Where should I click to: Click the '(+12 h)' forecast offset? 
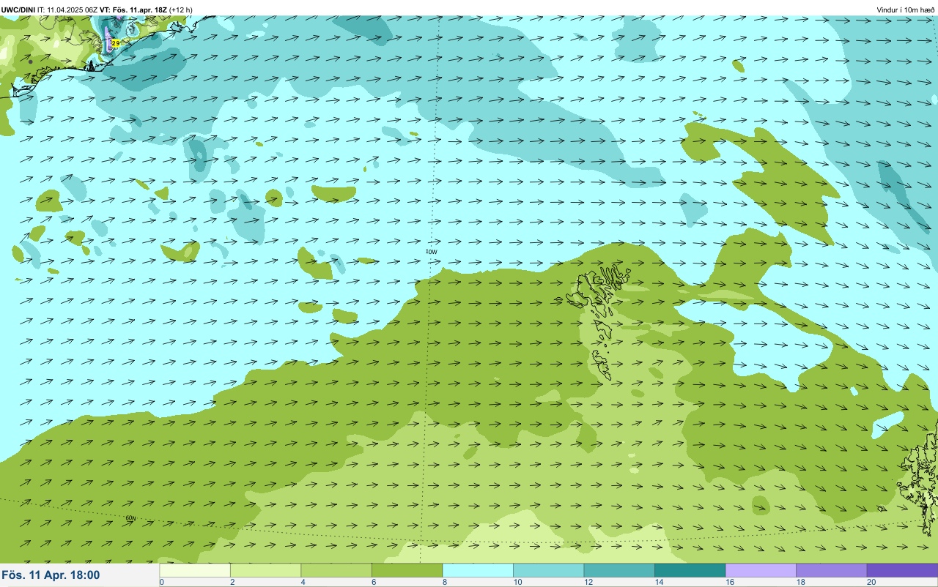180,10
